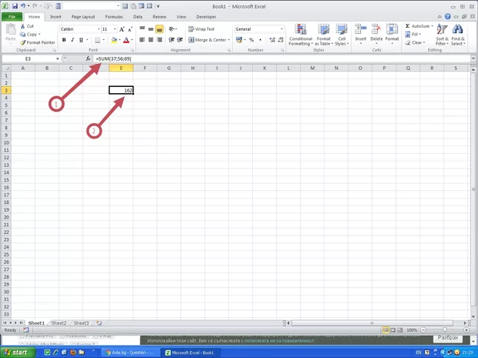Align text left
This screenshot has height=358, width=478.
point(142,40)
